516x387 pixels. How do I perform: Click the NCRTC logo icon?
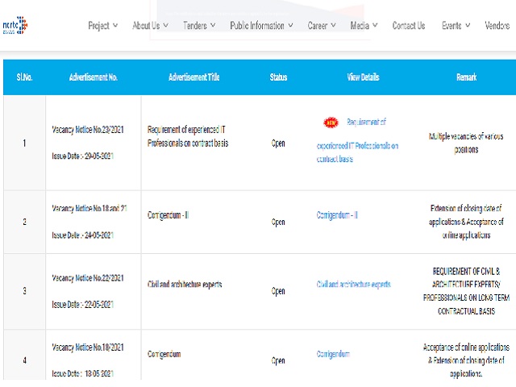(x=15, y=25)
